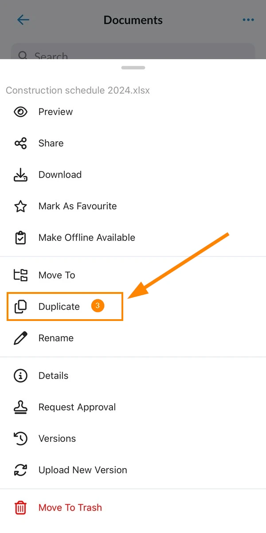Tap the Rename pencil icon
The image size is (266, 533).
click(x=21, y=338)
